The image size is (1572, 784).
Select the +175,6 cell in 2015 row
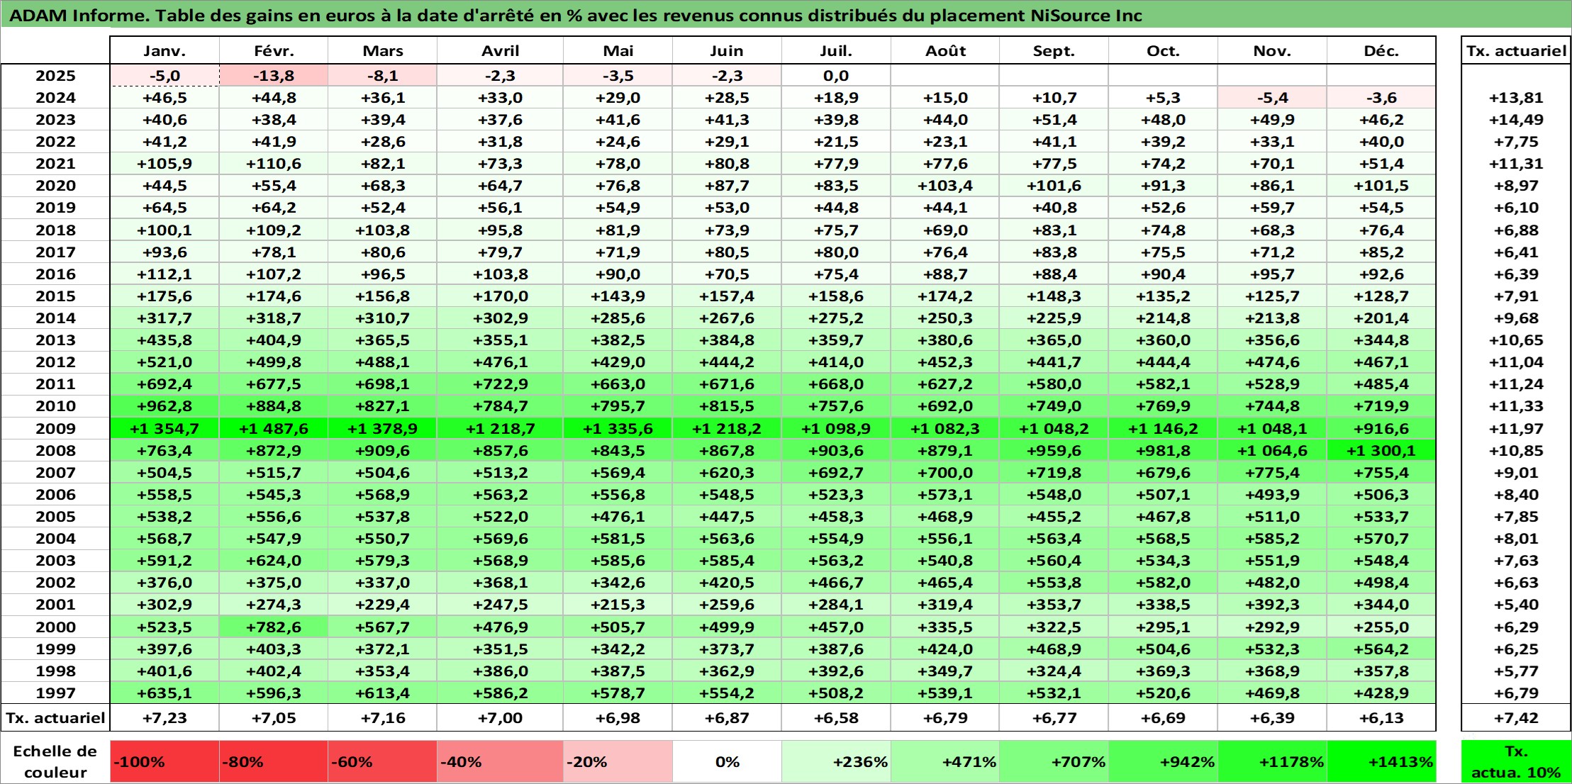[x=165, y=296]
